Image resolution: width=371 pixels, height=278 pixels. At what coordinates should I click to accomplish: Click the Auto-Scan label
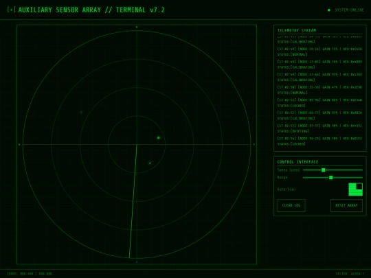(286, 189)
